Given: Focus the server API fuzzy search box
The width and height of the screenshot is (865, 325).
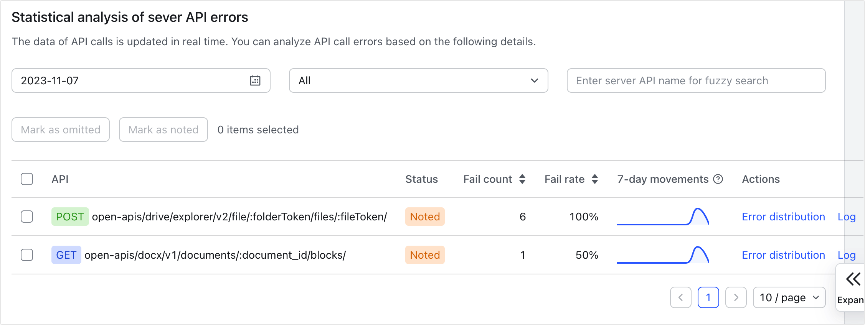Looking at the screenshot, I should point(696,80).
